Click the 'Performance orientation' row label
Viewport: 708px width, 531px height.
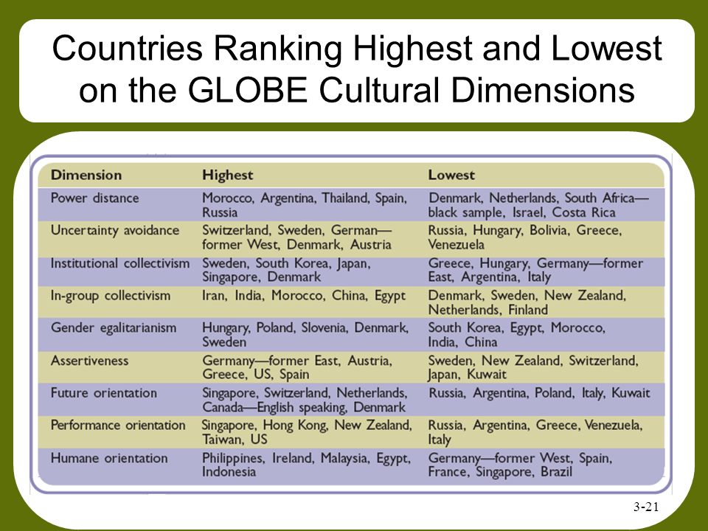pos(118,426)
